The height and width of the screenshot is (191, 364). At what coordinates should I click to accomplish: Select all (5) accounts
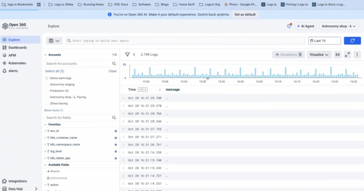pos(55,71)
